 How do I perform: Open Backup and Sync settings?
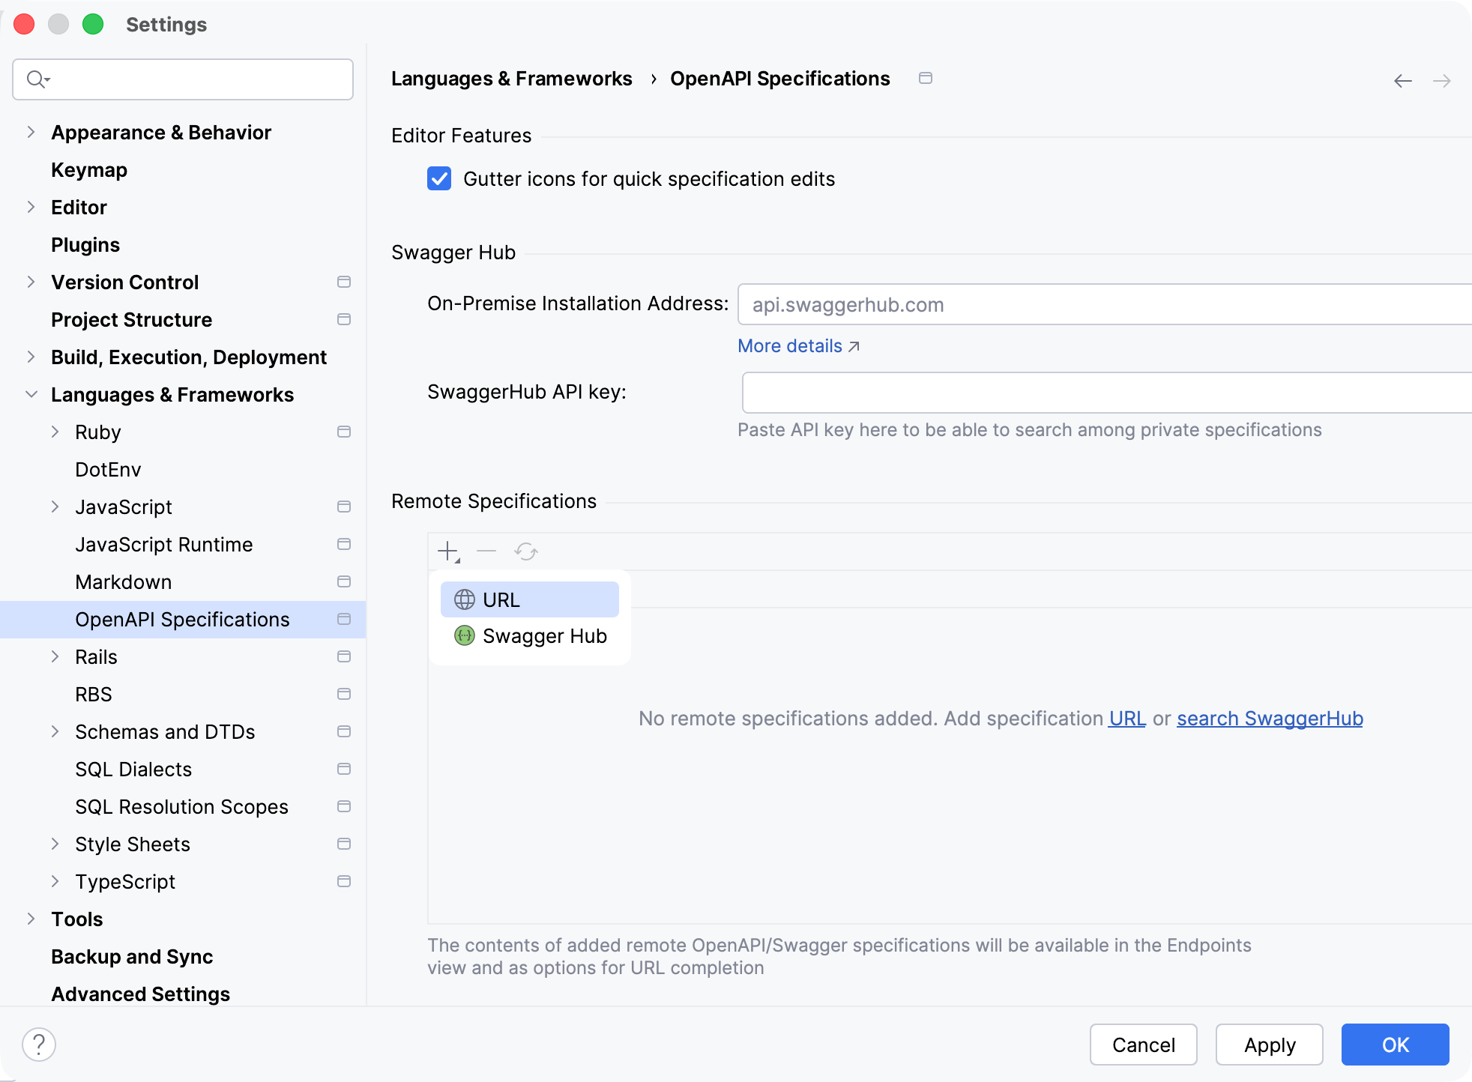132,957
